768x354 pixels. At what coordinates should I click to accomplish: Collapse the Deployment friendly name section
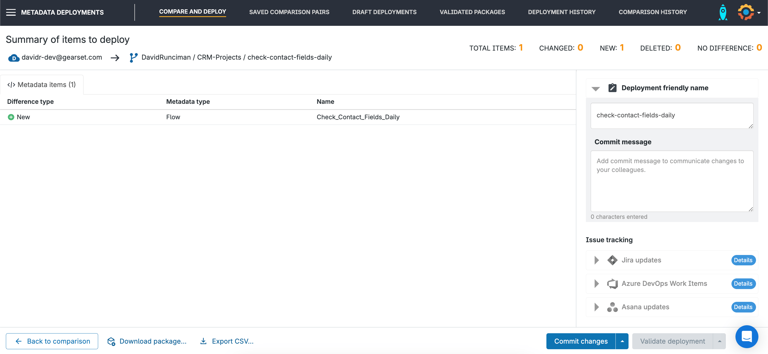pos(595,88)
